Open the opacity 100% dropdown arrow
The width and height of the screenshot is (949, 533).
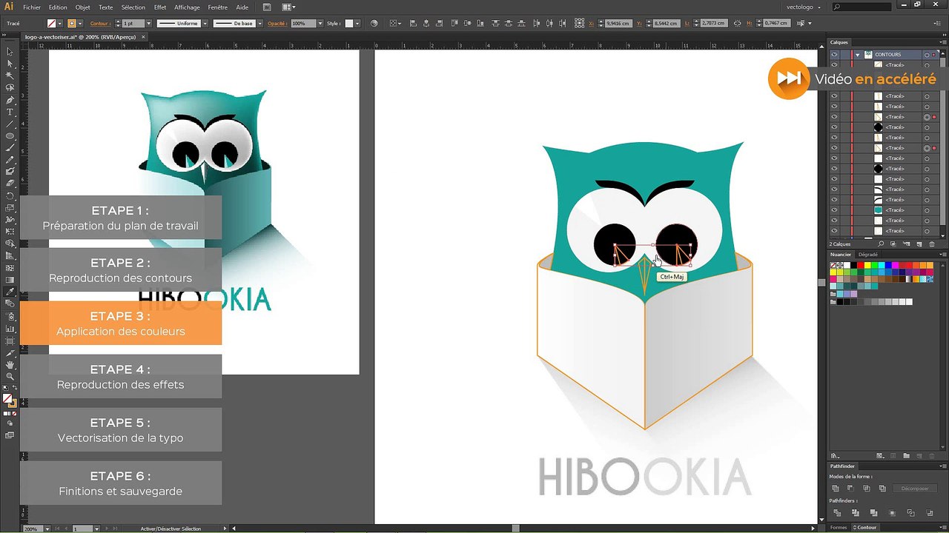pyautogui.click(x=320, y=24)
